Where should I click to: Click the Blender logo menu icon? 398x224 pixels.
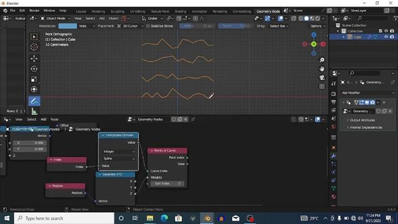5,11
